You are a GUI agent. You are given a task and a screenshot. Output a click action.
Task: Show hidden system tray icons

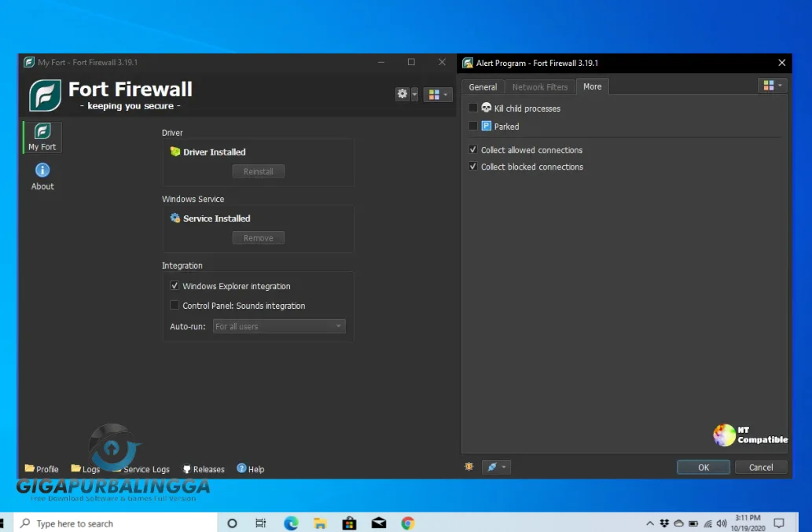[650, 523]
